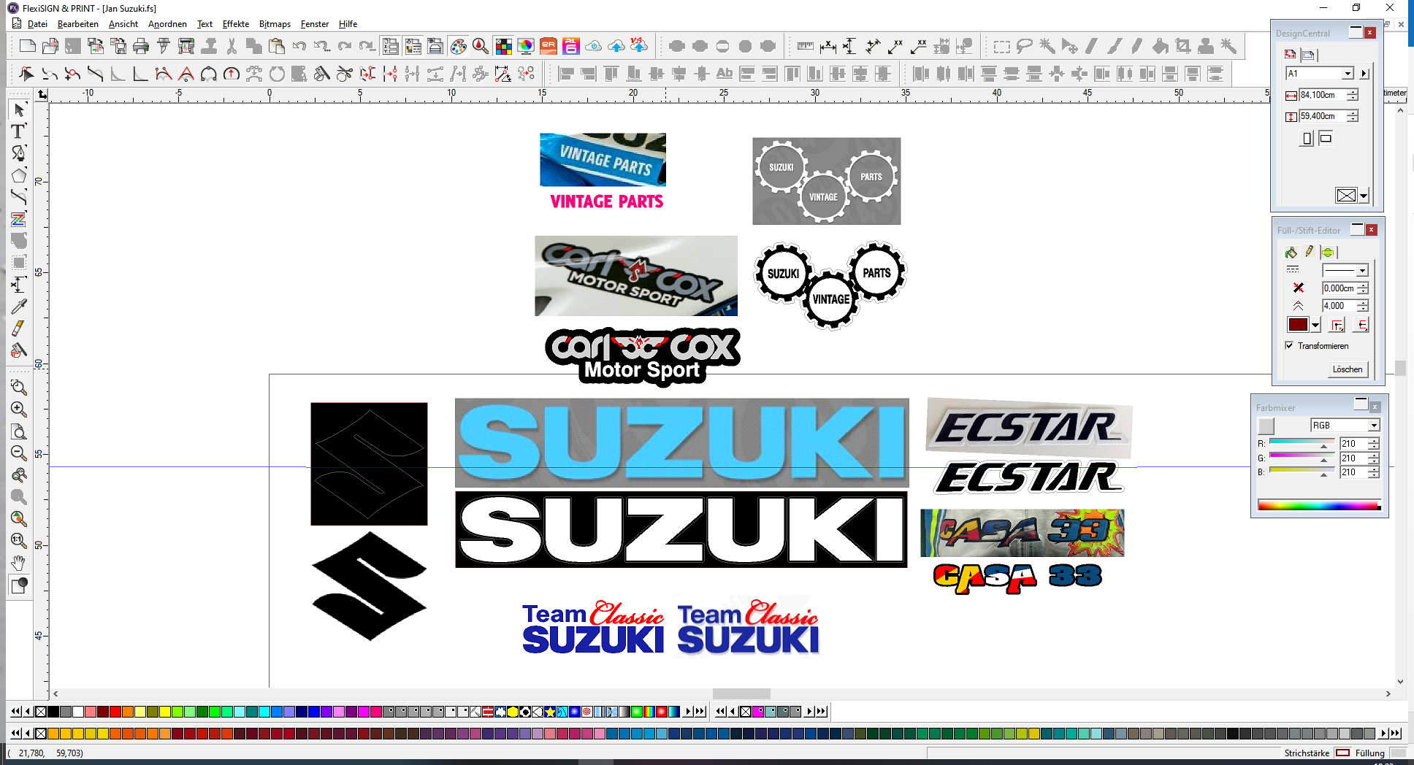Click the print icon in toolbar
Image resolution: width=1414 pixels, height=765 pixels.
[x=141, y=47]
